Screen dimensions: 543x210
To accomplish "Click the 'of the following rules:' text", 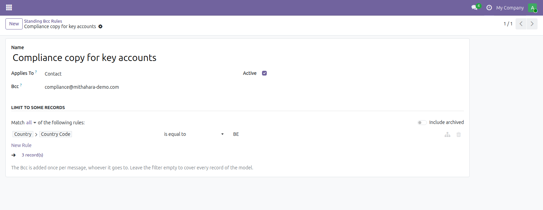I will (61, 123).
